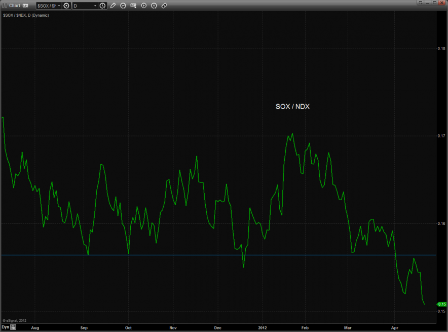The image size is (448, 332).
Task: Click the link/chain icon in toolbar
Action: click(x=164, y=6)
